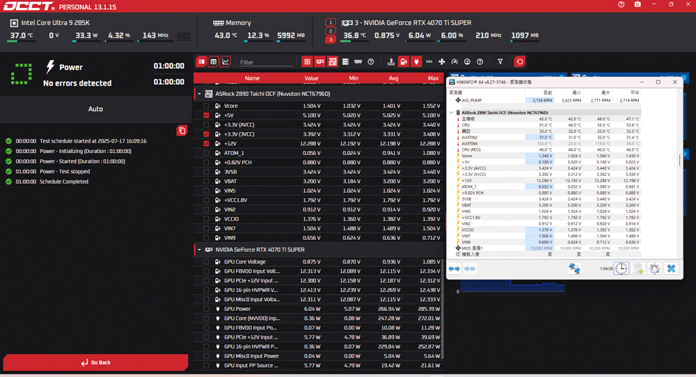Toggle the storage sensor filter icon
This screenshot has width=696, height=377.
click(x=345, y=62)
